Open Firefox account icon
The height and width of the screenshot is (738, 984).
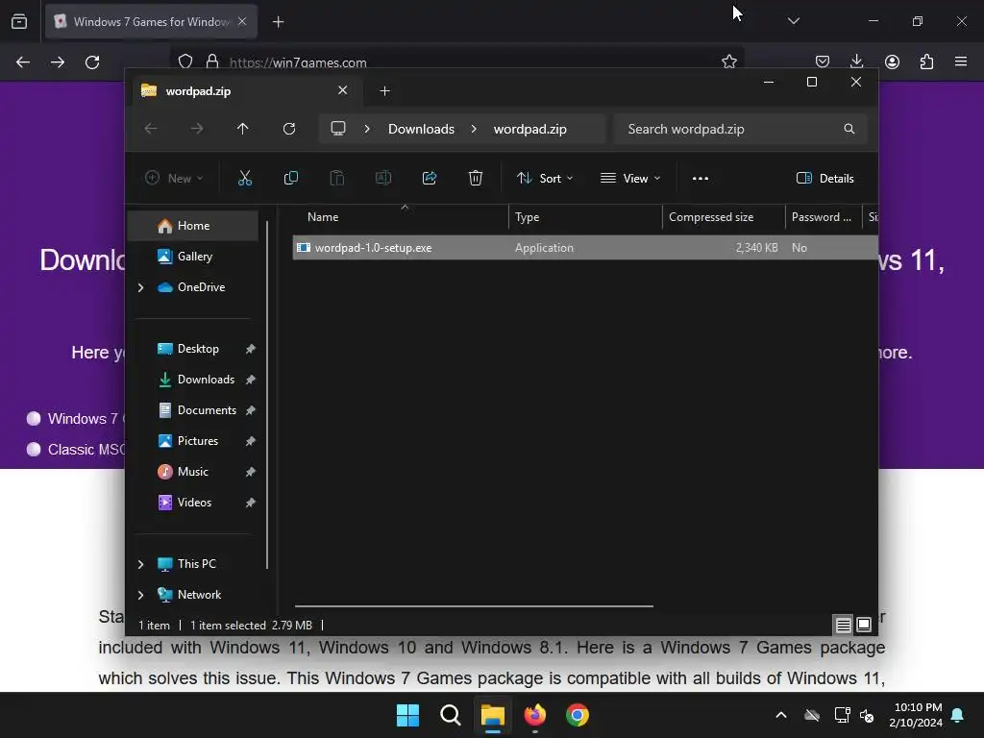(x=892, y=61)
